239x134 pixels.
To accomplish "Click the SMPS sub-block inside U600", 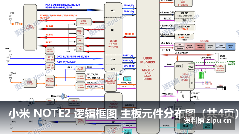I will (x=178, y=66).
